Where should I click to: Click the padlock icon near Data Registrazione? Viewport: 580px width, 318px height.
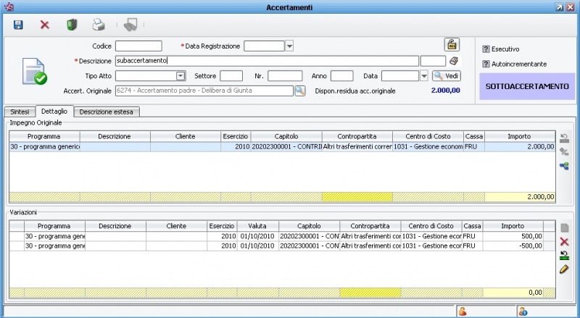coord(451,45)
